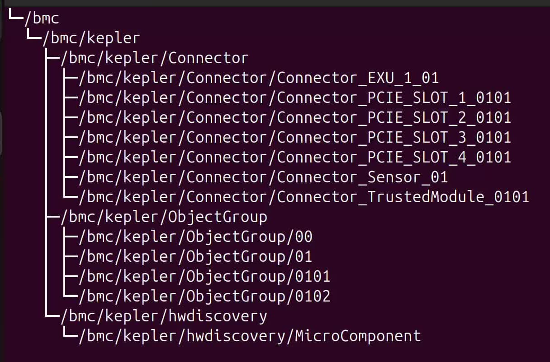The image size is (550, 362).
Task: Select the ObjectGroup/0101 entry
Action: pyautogui.click(x=204, y=276)
